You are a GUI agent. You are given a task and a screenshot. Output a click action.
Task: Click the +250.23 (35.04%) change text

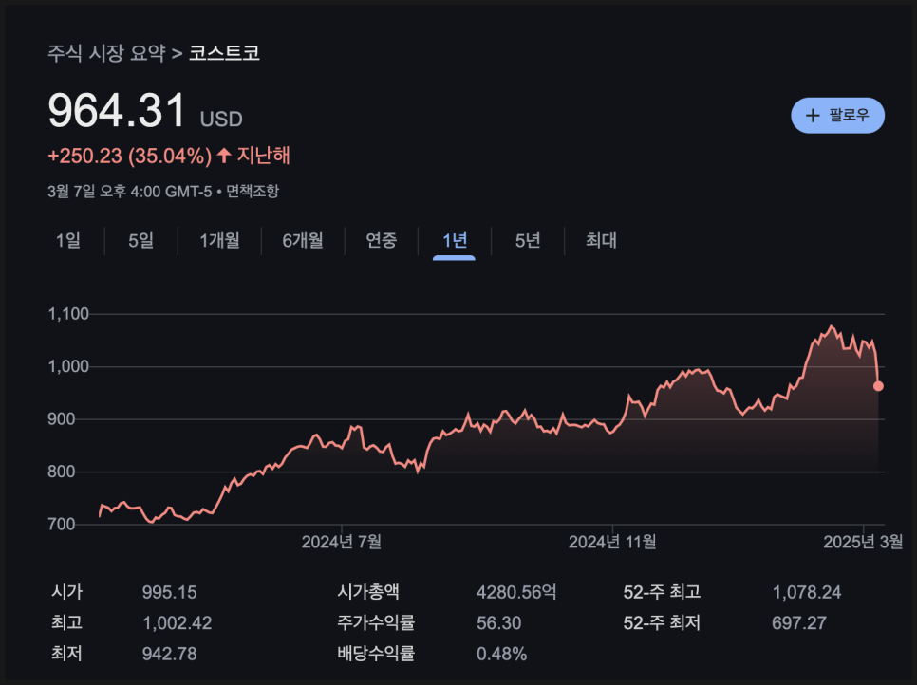(129, 156)
